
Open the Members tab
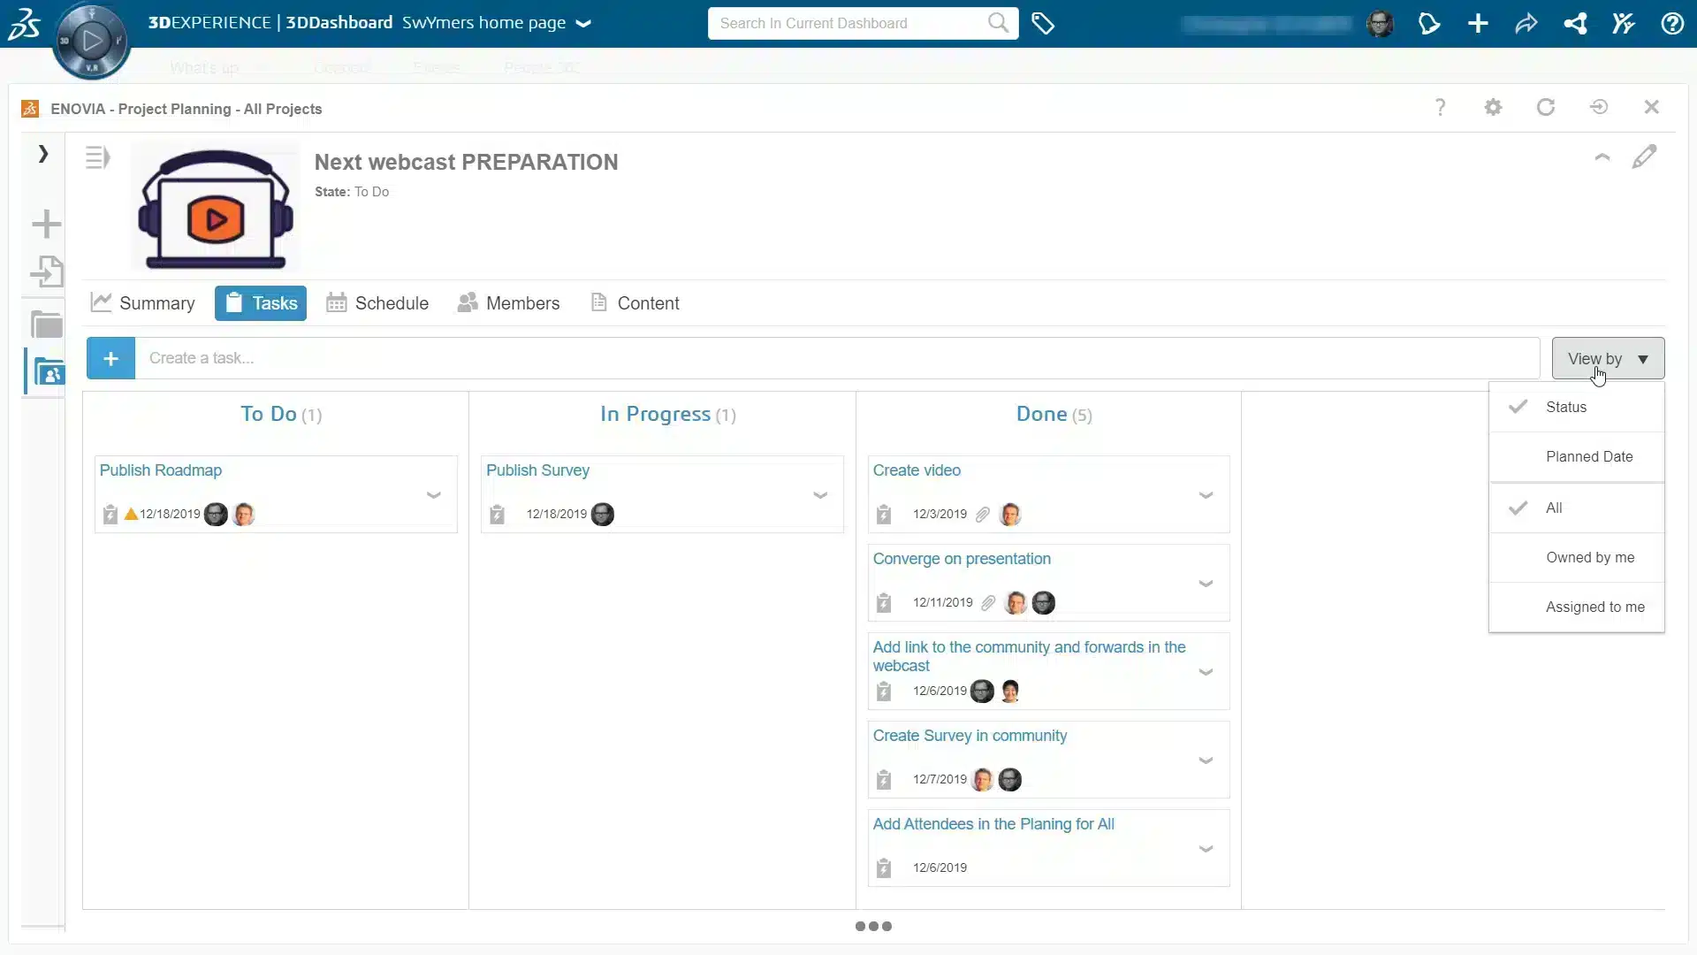[x=509, y=302]
